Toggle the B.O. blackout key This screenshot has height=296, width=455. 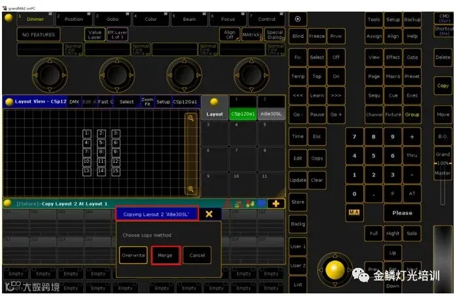[x=443, y=137]
